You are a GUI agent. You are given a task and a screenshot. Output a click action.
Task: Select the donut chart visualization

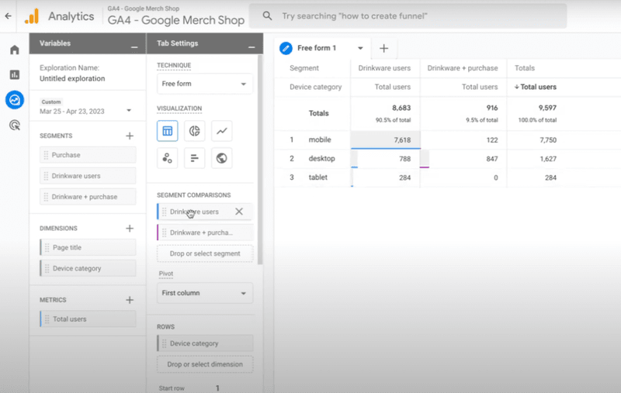195,131
